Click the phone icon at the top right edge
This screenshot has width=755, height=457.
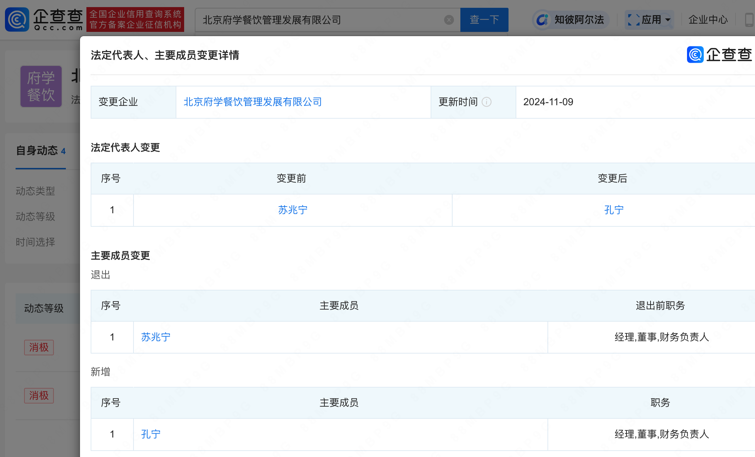pyautogui.click(x=749, y=19)
